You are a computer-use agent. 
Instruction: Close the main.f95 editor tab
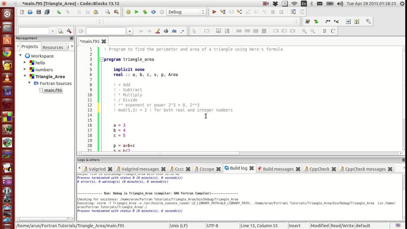(104, 41)
